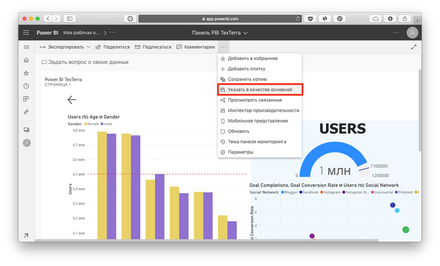Image resolution: width=440 pixels, height=266 pixels.
Task: Select Указать в качестве основной menu item
Action: pos(260,90)
